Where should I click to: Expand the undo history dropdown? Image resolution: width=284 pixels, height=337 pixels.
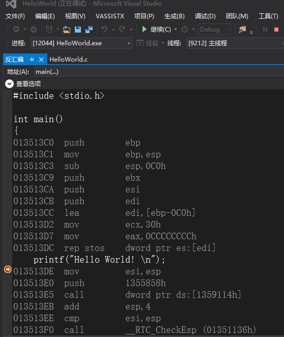(113, 30)
